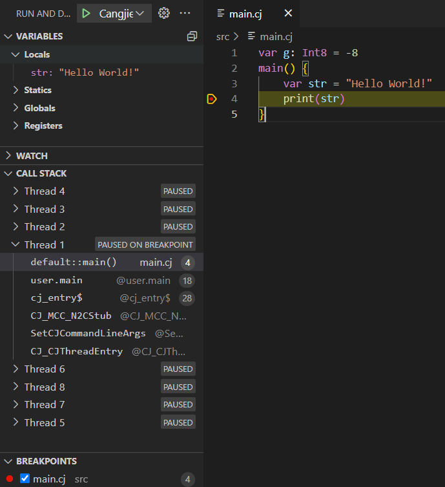Viewport: 445px width, 487px height.
Task: Collapse the Call Stack section
Action: click(41, 173)
